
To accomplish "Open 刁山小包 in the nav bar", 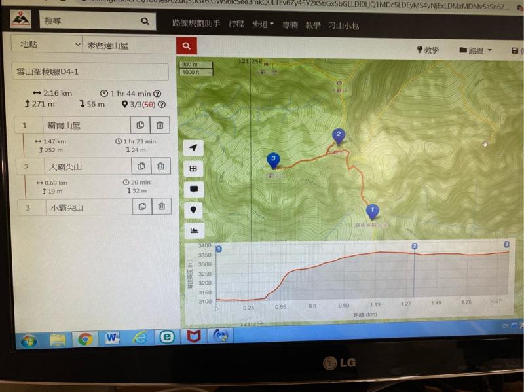I will pyautogui.click(x=343, y=26).
